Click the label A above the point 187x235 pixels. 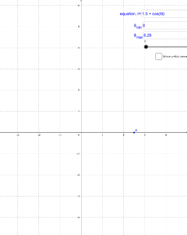(136, 130)
